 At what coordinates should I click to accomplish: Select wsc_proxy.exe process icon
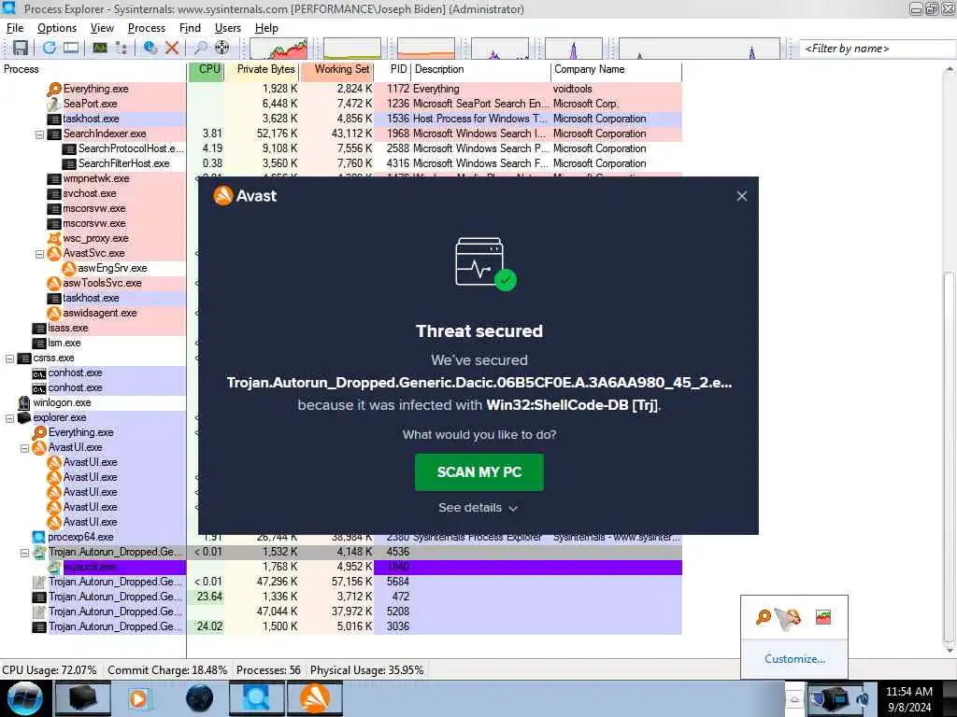(54, 238)
